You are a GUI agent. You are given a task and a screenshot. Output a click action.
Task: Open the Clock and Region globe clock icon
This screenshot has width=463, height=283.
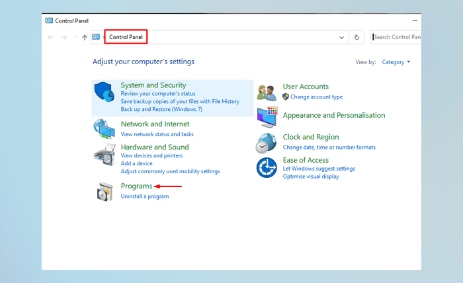[x=266, y=143]
